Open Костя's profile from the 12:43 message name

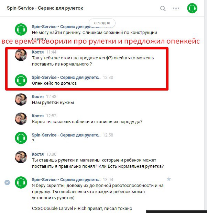click(37, 97)
